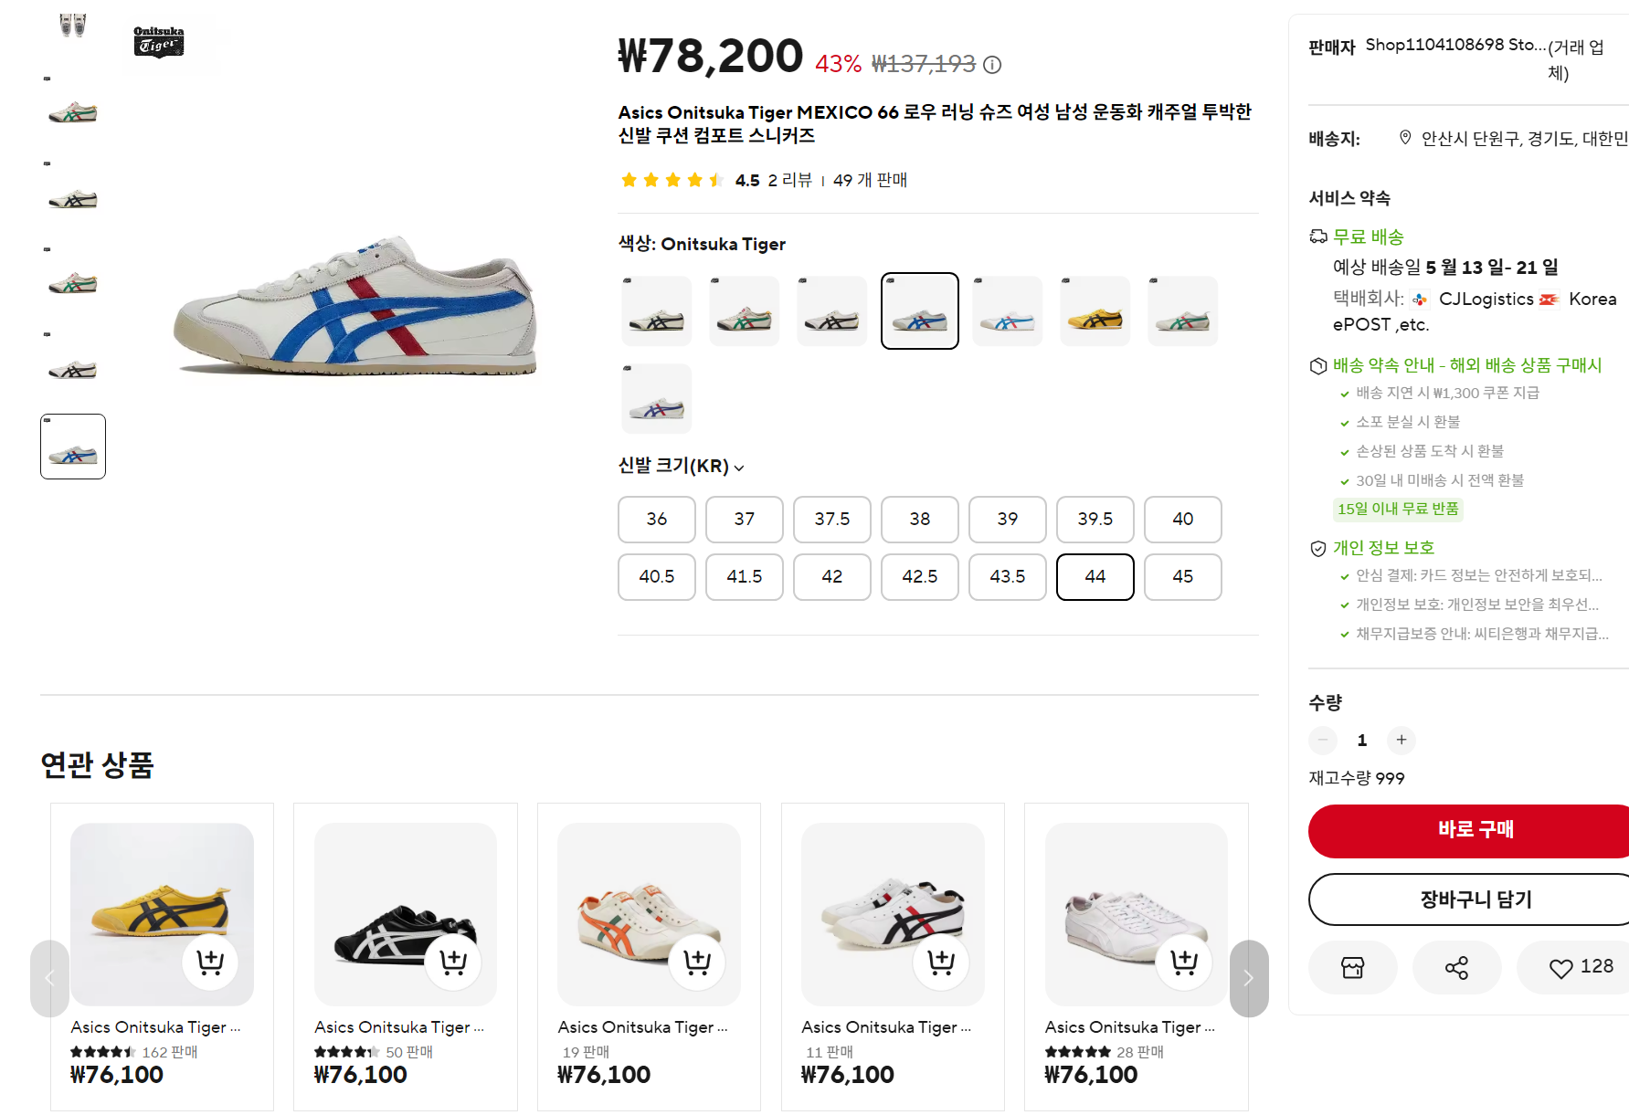The image size is (1629, 1115).
Task: Select shoe size 37.5
Action: (832, 519)
